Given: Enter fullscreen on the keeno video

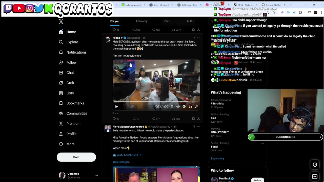Looking at the screenshot, I should [x=196, y=107].
